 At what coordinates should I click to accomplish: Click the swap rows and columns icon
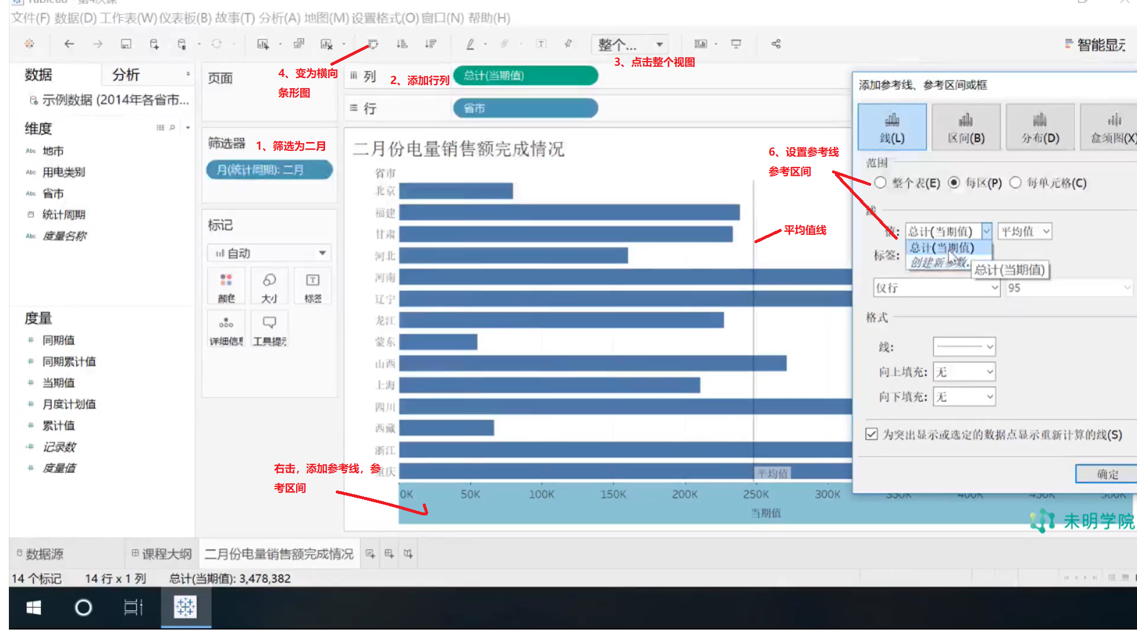coord(373,44)
